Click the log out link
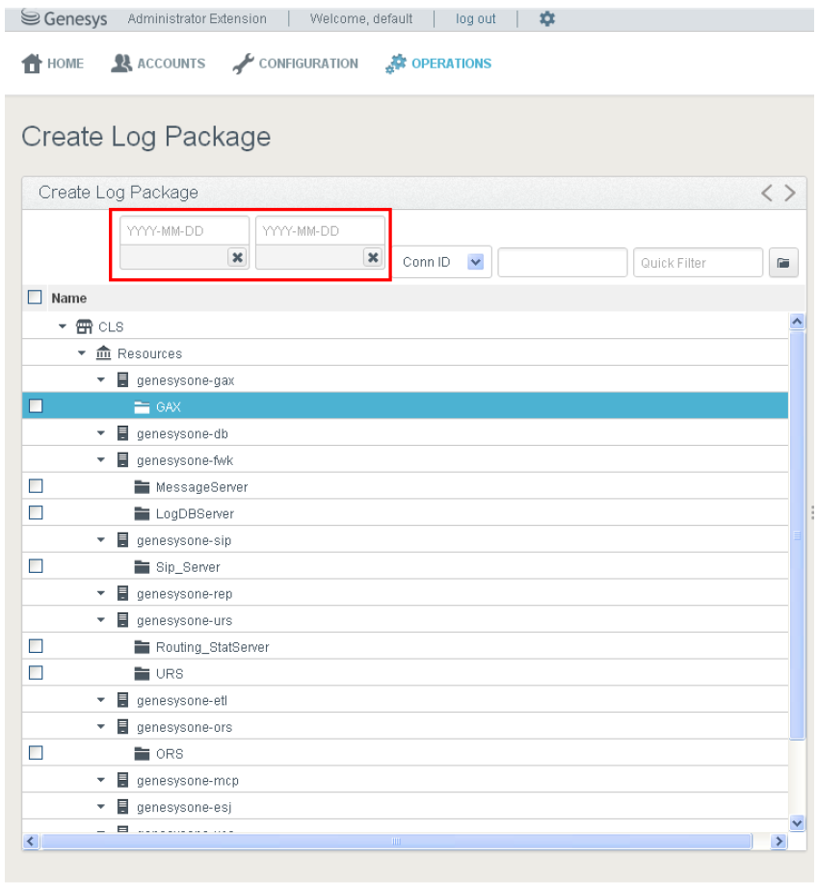This screenshot has width=818, height=883. click(476, 18)
